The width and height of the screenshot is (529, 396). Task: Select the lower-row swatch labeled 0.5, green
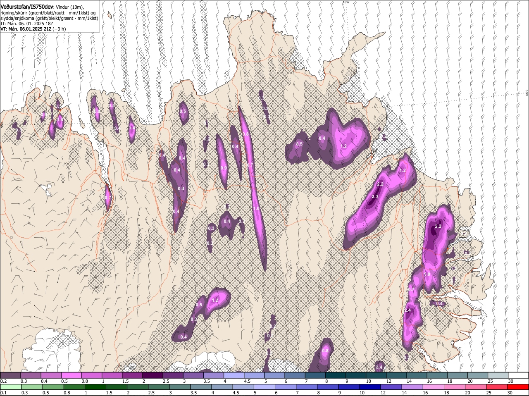[53, 387]
